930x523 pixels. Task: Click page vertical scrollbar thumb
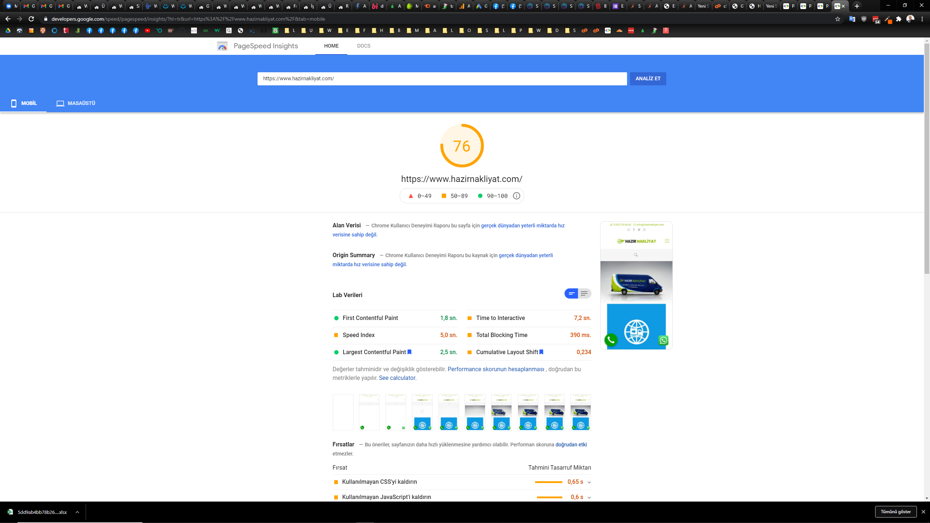[x=927, y=158]
